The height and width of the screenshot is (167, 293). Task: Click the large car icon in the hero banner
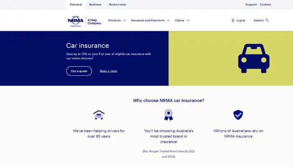(x=254, y=58)
